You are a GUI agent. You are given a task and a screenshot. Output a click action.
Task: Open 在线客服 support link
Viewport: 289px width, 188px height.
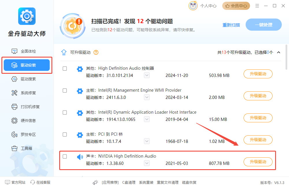(40, 182)
